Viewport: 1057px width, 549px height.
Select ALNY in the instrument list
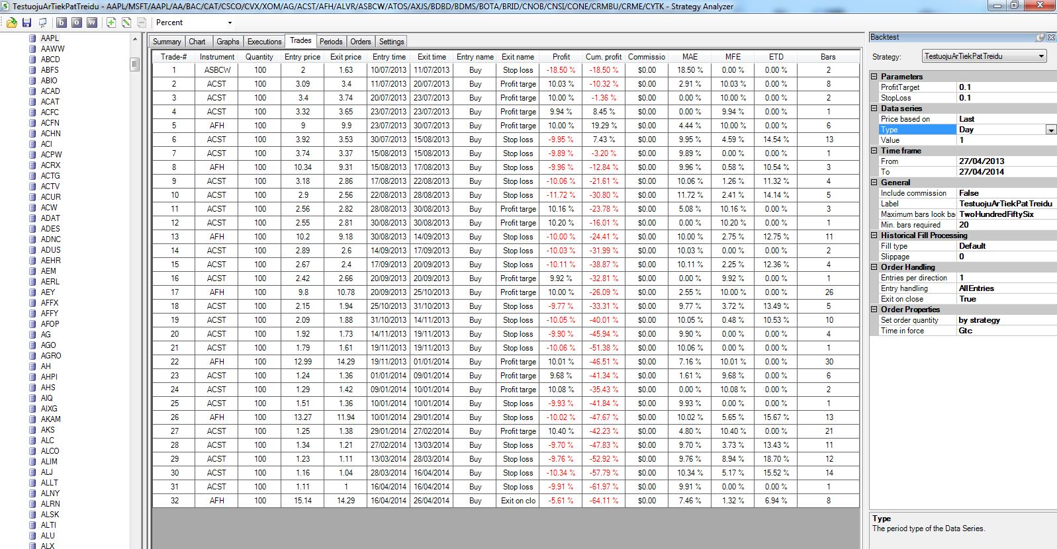coord(50,493)
